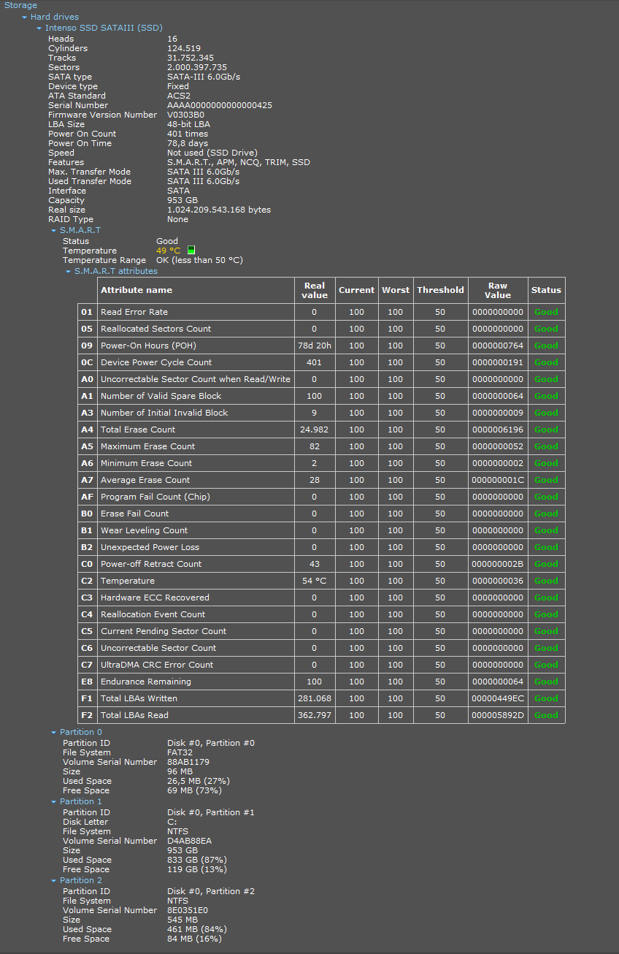Click the Total Erase Count attribute
This screenshot has width=619, height=954.
(x=138, y=430)
